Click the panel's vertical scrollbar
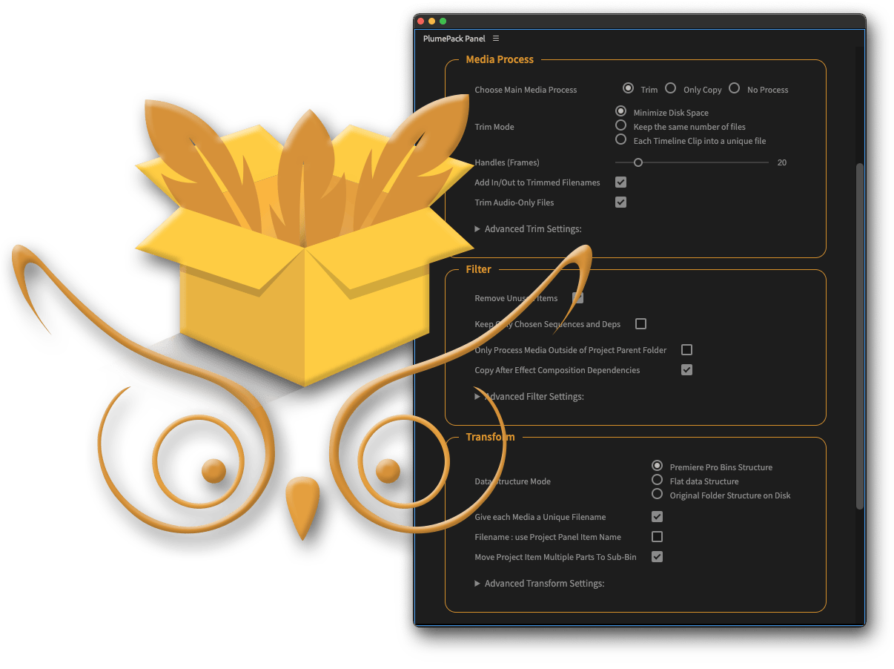Viewport: 894px width, 669px height. [860, 334]
